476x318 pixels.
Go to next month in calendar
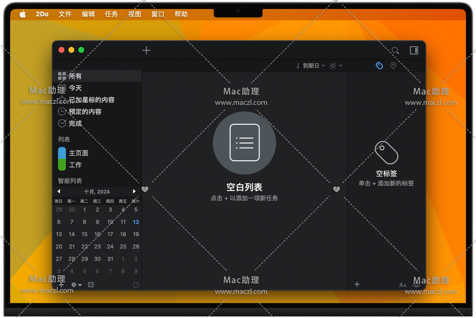point(134,191)
